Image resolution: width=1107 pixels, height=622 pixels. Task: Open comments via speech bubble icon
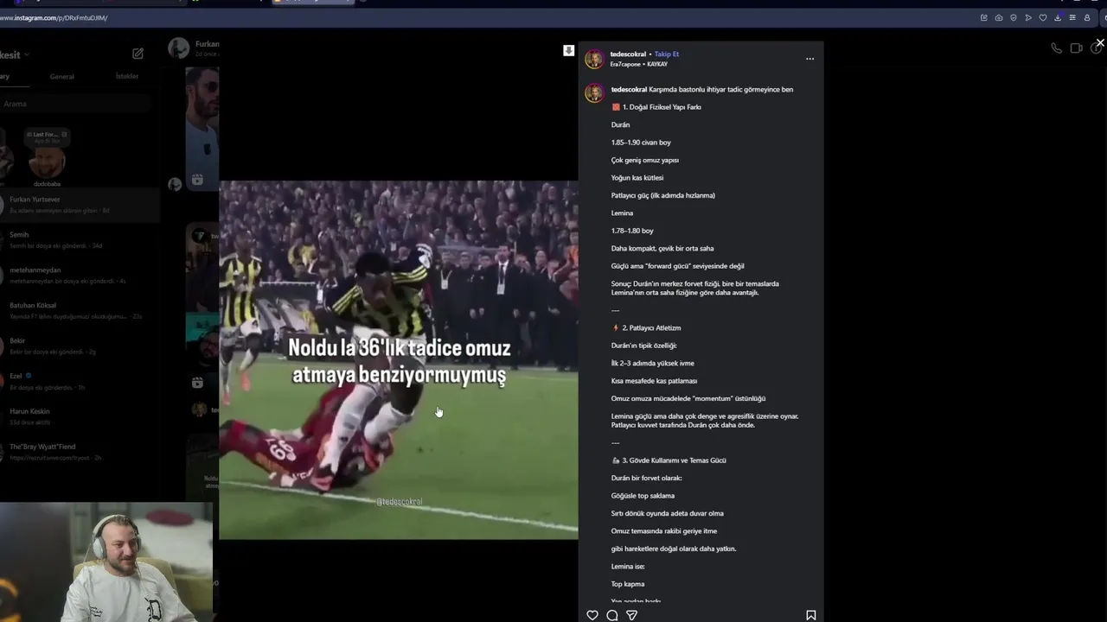pyautogui.click(x=612, y=615)
